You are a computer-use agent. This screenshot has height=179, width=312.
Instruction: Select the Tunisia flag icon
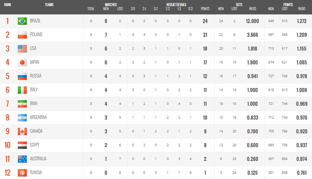pyautogui.click(x=22, y=173)
